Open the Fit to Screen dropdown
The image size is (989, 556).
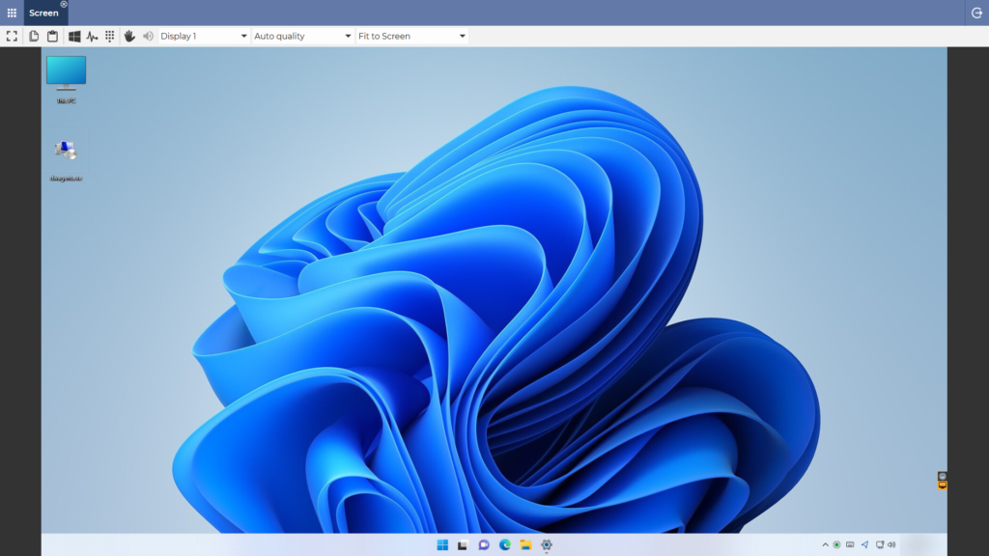click(x=411, y=36)
